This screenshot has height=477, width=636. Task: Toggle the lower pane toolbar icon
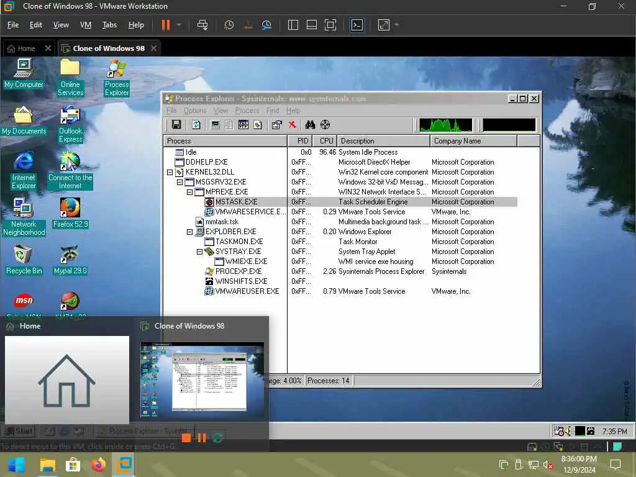[243, 124]
